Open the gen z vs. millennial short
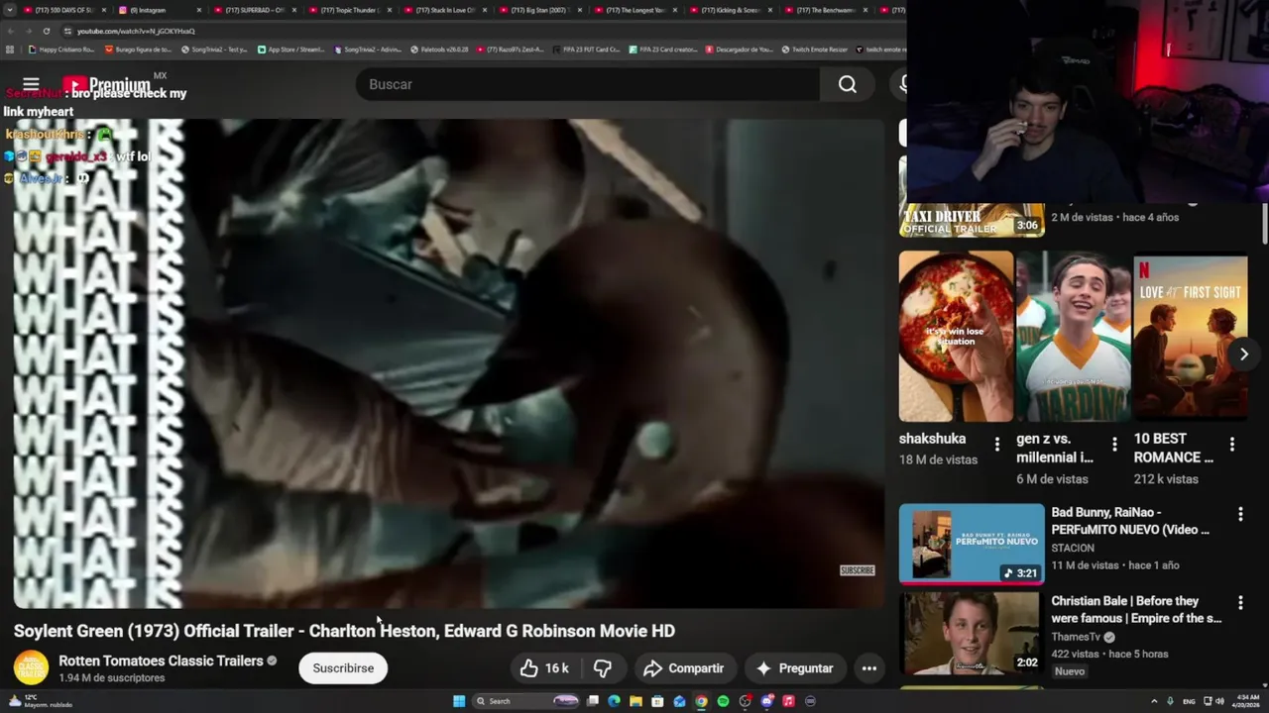Viewport: 1269px width, 713px height. 1074,337
